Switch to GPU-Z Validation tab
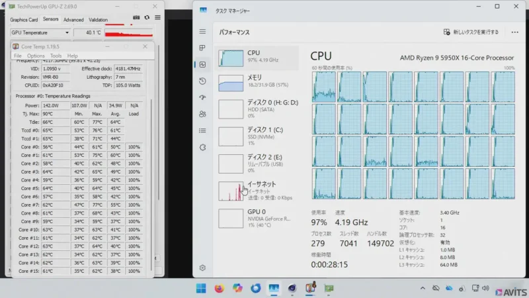 coord(98,20)
